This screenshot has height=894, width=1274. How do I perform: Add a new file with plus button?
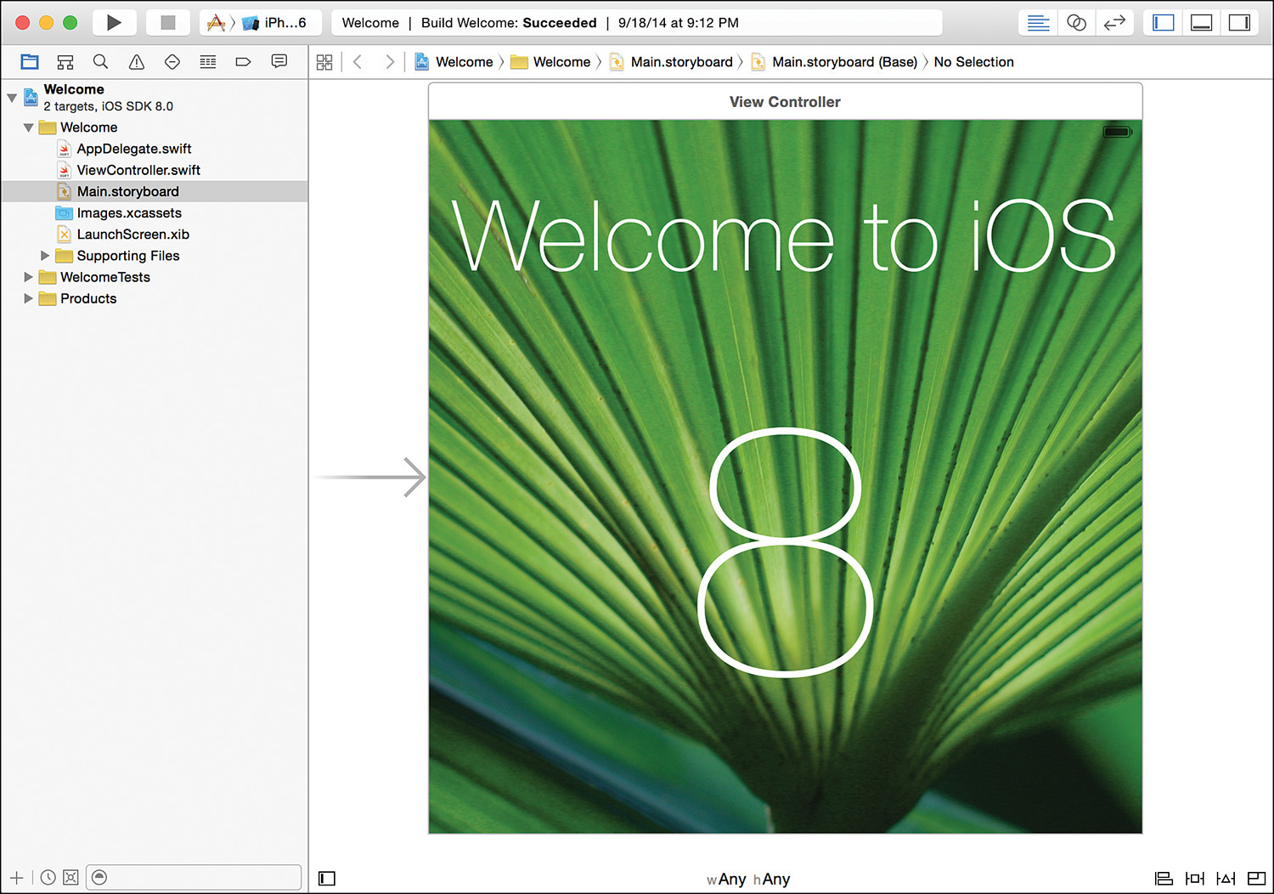(16, 877)
